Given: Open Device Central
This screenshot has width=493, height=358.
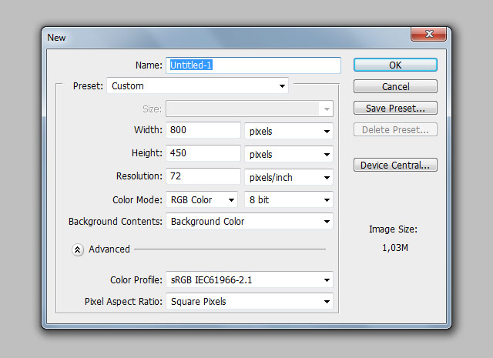Looking at the screenshot, I should point(395,165).
